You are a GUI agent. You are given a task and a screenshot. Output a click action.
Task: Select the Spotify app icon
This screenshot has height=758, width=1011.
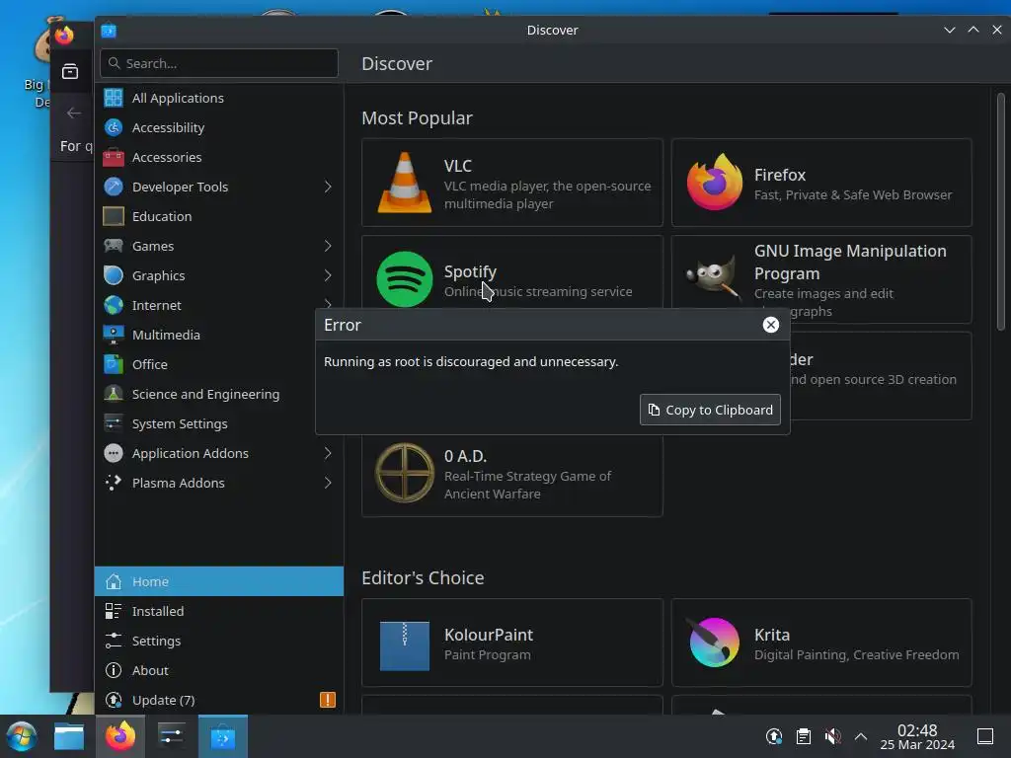point(404,279)
